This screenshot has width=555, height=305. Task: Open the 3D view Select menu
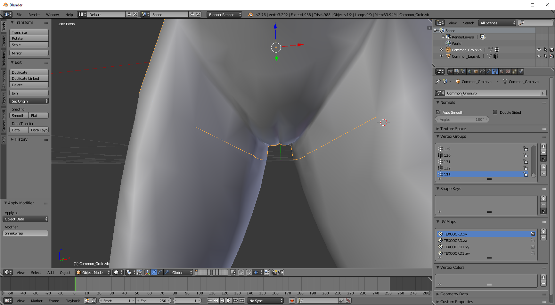point(36,273)
